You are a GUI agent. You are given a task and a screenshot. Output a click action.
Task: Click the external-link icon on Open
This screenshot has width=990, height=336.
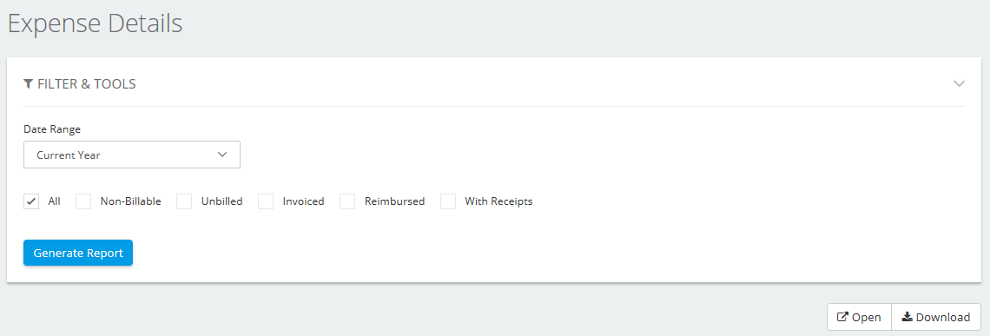(x=842, y=317)
